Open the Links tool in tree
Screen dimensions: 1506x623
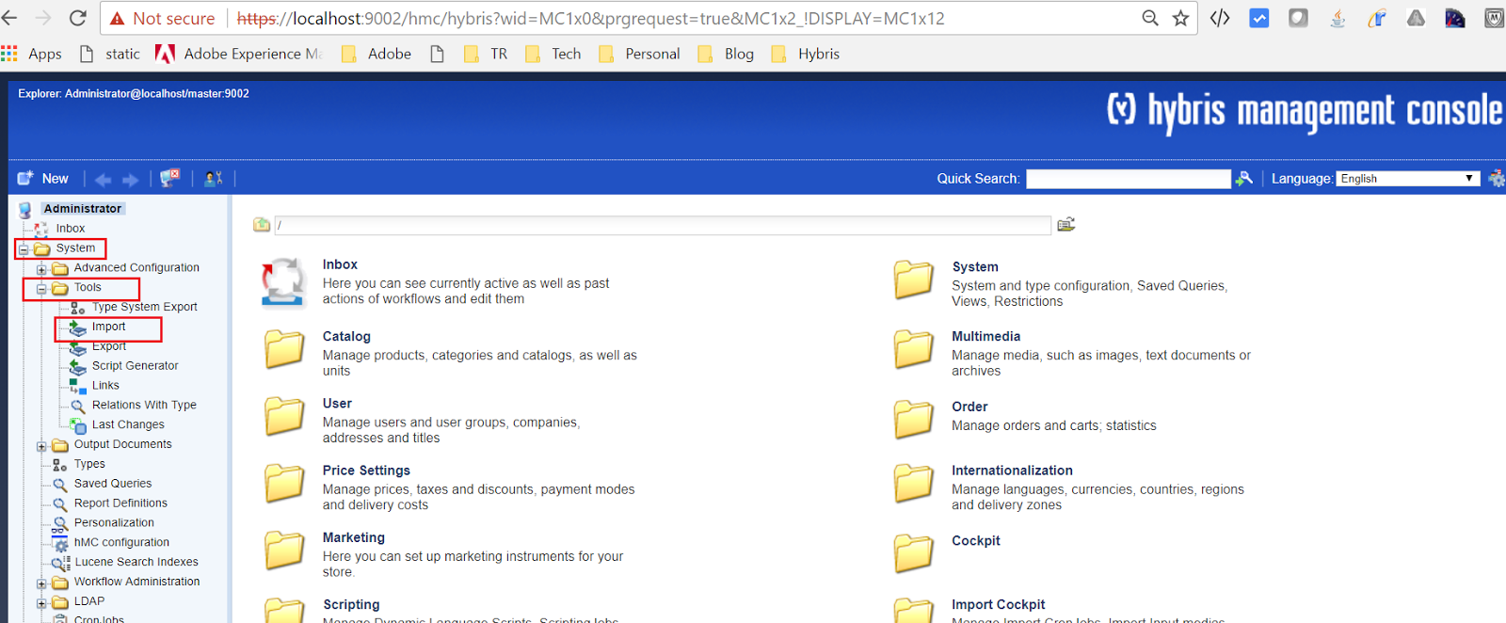coord(105,386)
